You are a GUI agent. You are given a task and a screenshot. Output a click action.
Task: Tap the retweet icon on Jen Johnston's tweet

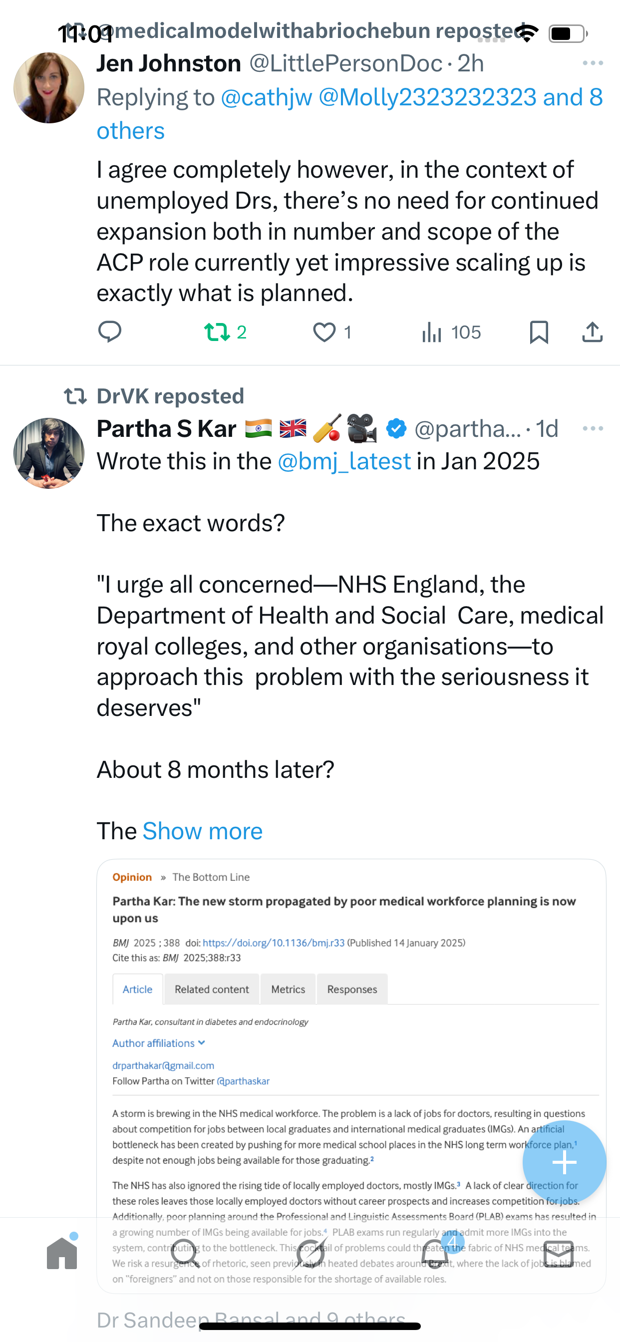217,332
